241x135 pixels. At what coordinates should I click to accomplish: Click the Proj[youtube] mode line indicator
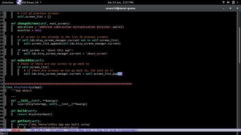pyautogui.click(x=128, y=130)
